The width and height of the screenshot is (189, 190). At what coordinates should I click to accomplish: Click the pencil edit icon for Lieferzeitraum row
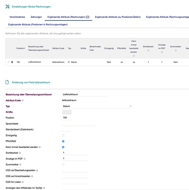pos(8,62)
